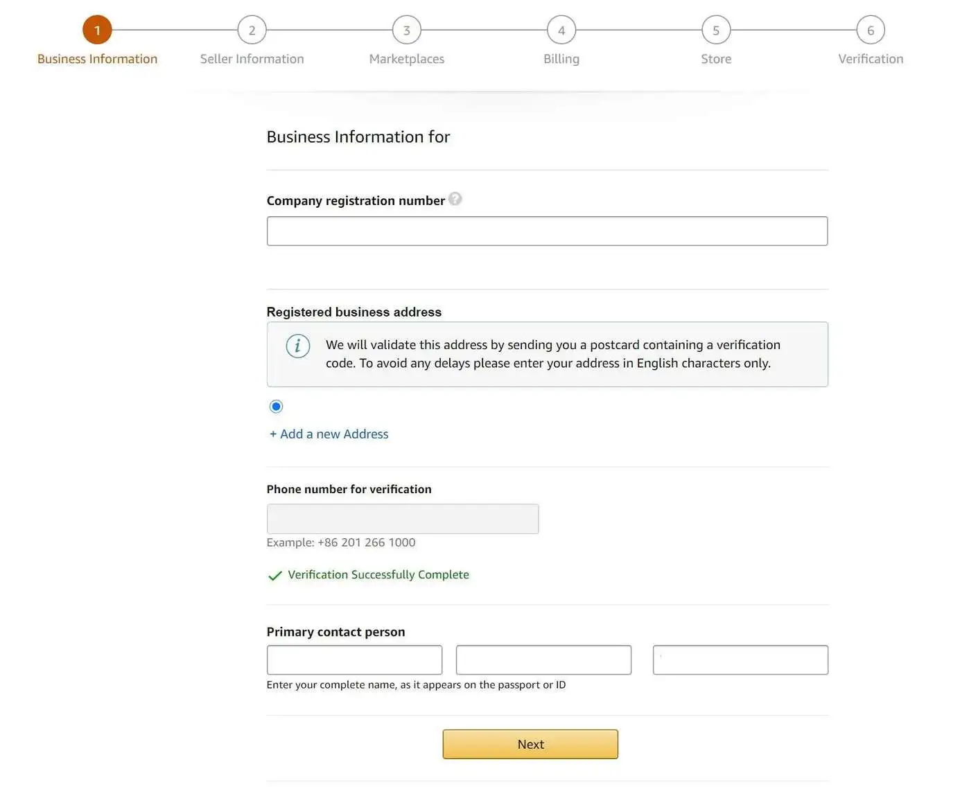Click the last Primary contact person name field

[740, 659]
